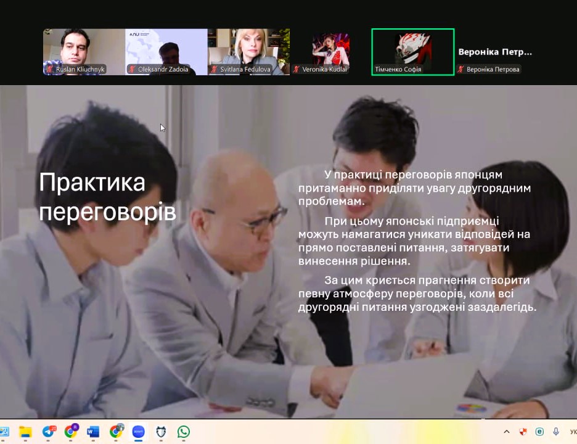Image resolution: width=577 pixels, height=444 pixels.
Task: Switch to the Zoom app taskbar icon
Action: point(138,432)
